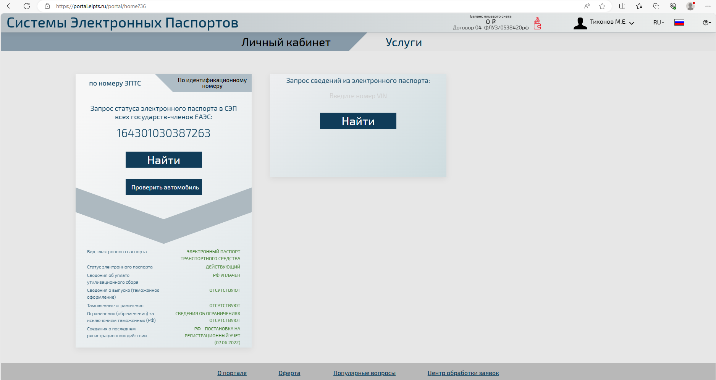The image size is (716, 380).
Task: Open browser profile avatar
Action: click(x=690, y=6)
